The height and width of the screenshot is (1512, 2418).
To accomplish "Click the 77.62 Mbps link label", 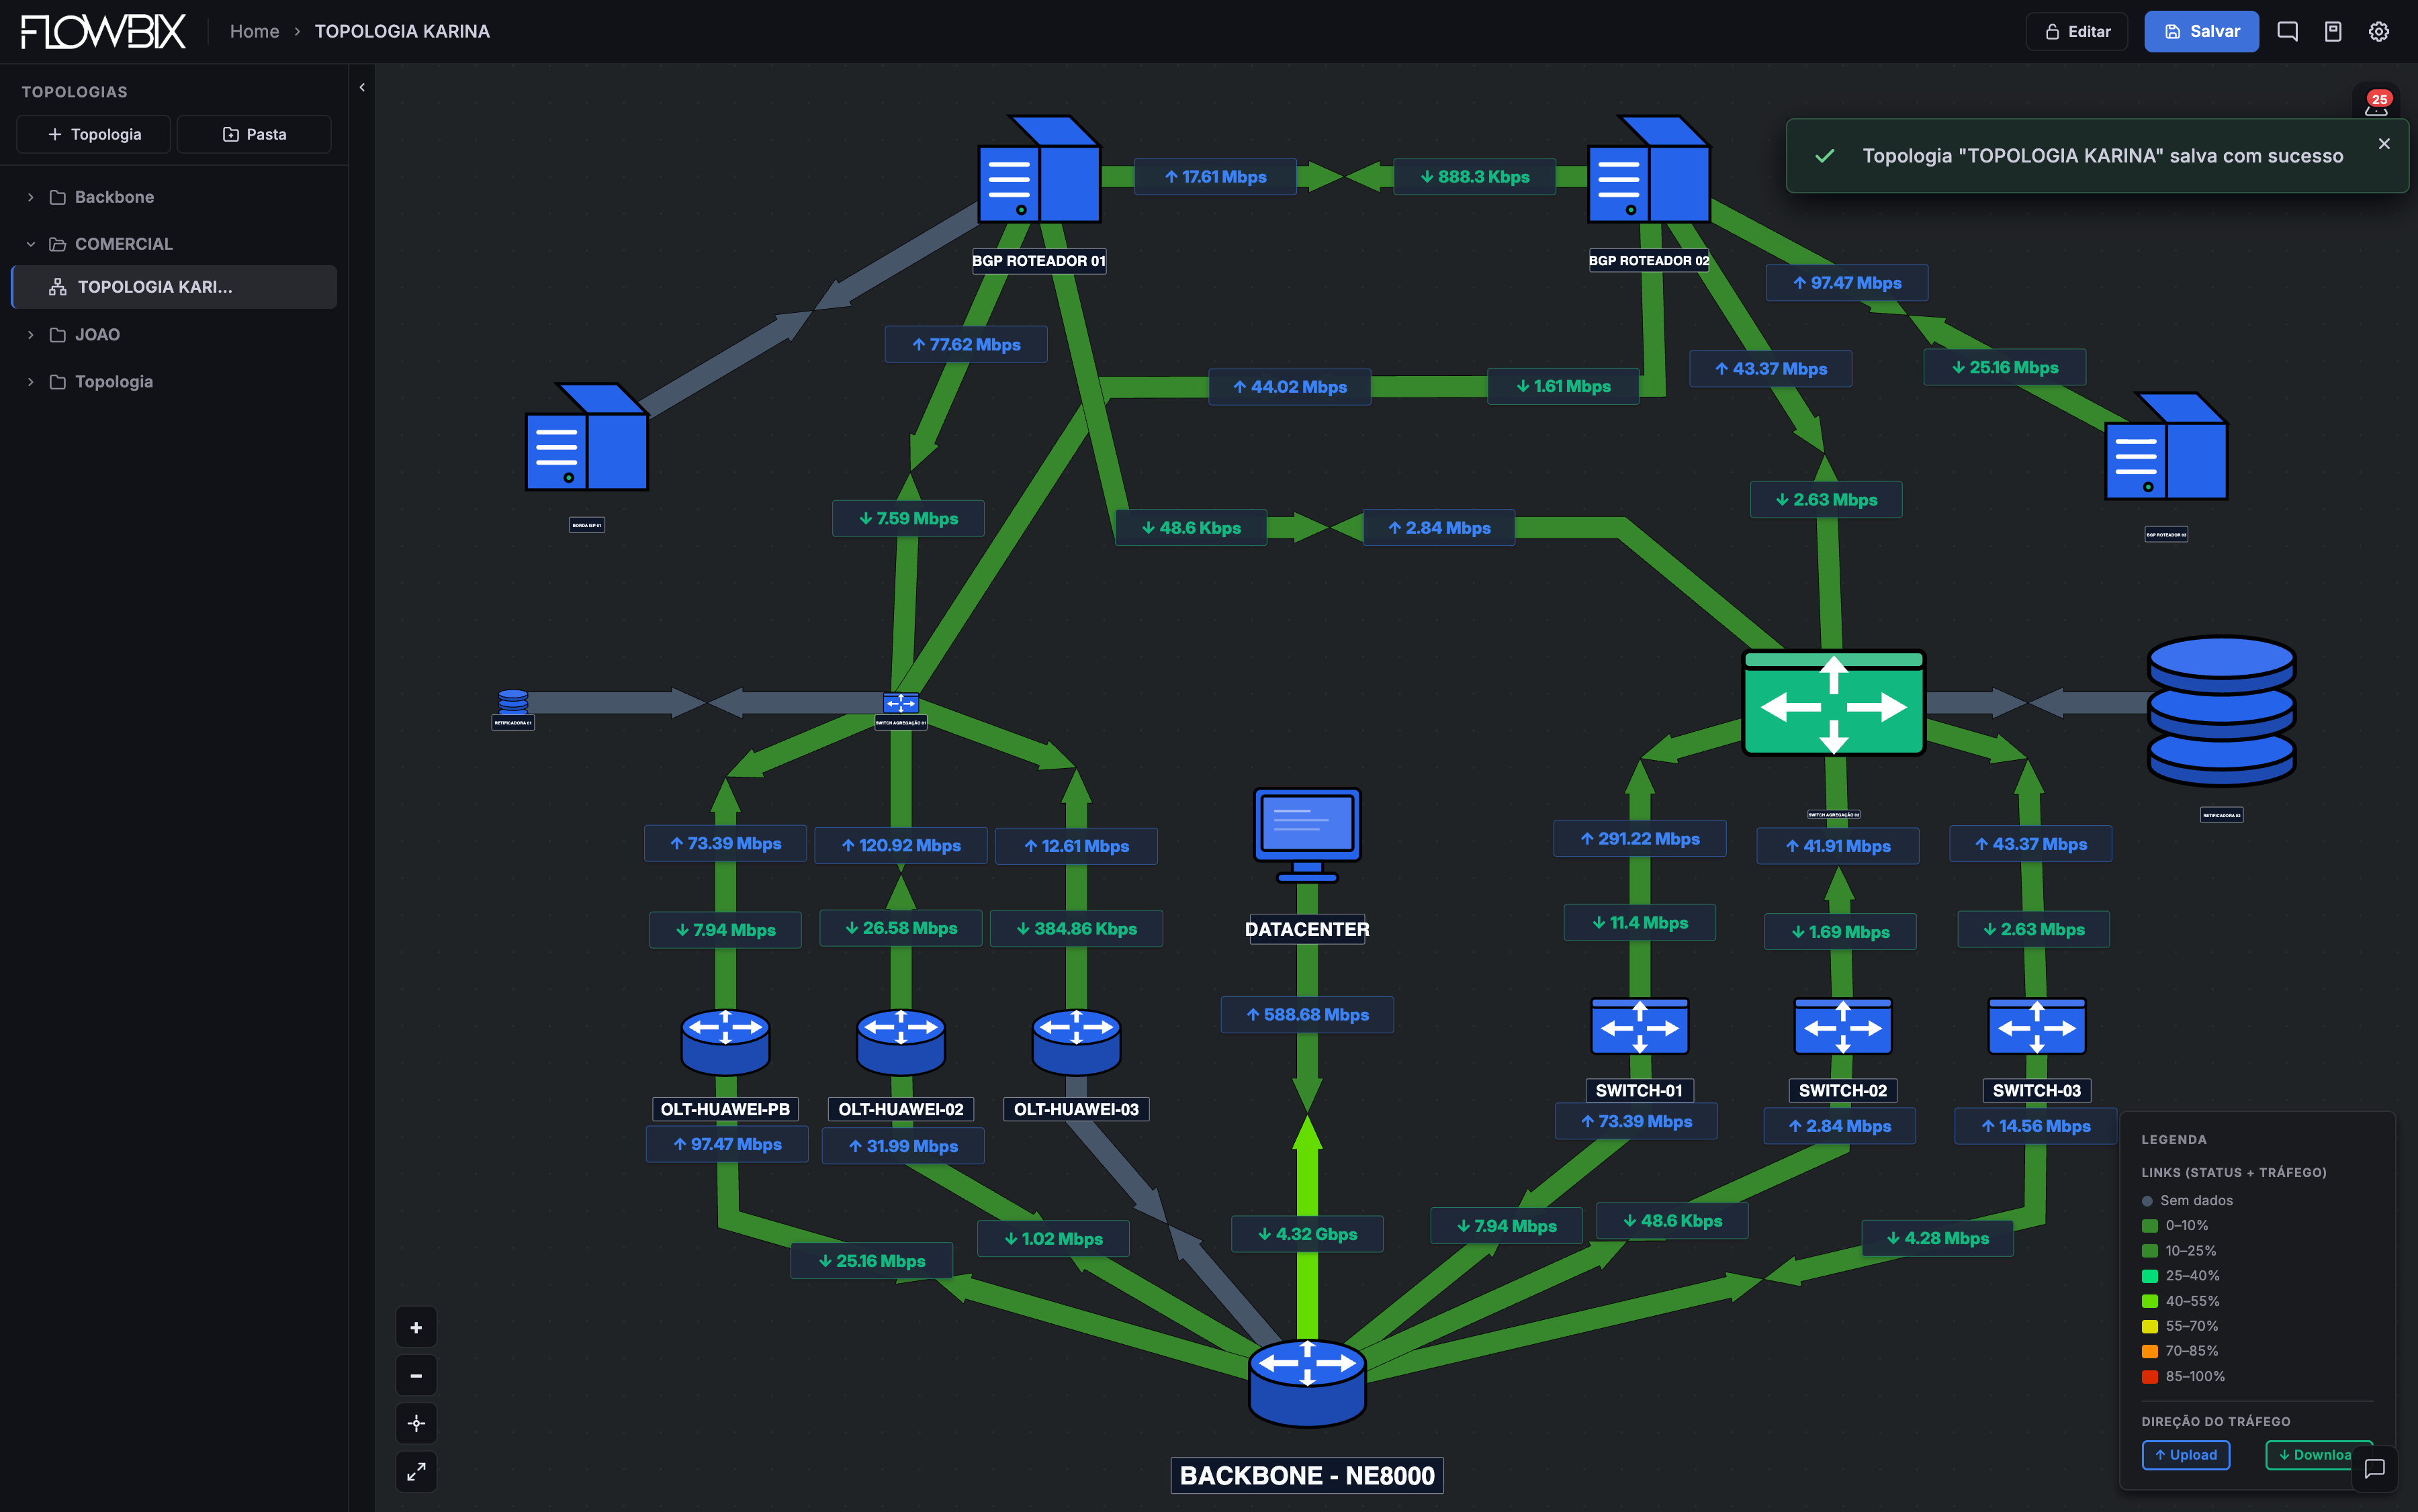I will [965, 344].
